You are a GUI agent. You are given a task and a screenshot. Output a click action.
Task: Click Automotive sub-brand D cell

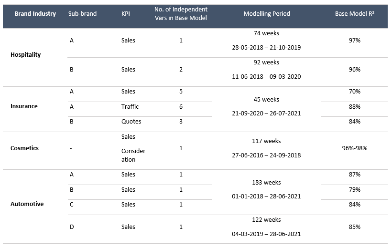point(72,227)
